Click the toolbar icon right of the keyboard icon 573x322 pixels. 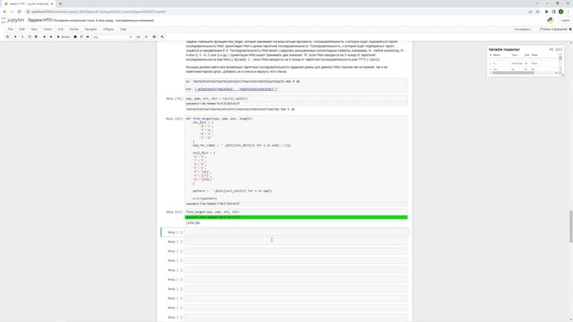coord(146,37)
